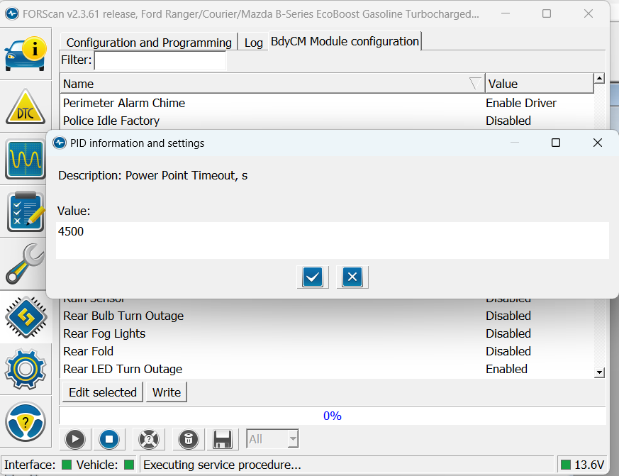Select the Rear Fog Lights row

327,334
